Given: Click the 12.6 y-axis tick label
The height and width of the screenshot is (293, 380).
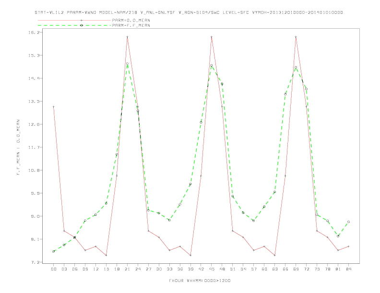Looking at the screenshot, I should (x=34, y=124).
